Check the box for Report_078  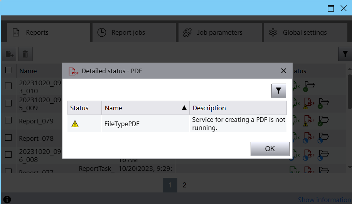(x=8, y=138)
